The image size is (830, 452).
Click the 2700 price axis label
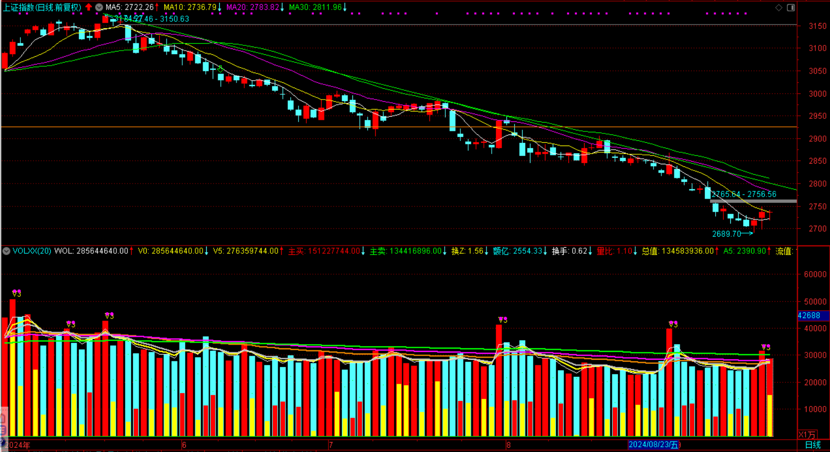click(x=817, y=229)
